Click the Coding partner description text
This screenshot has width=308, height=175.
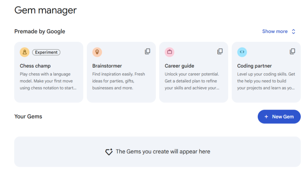(266, 81)
